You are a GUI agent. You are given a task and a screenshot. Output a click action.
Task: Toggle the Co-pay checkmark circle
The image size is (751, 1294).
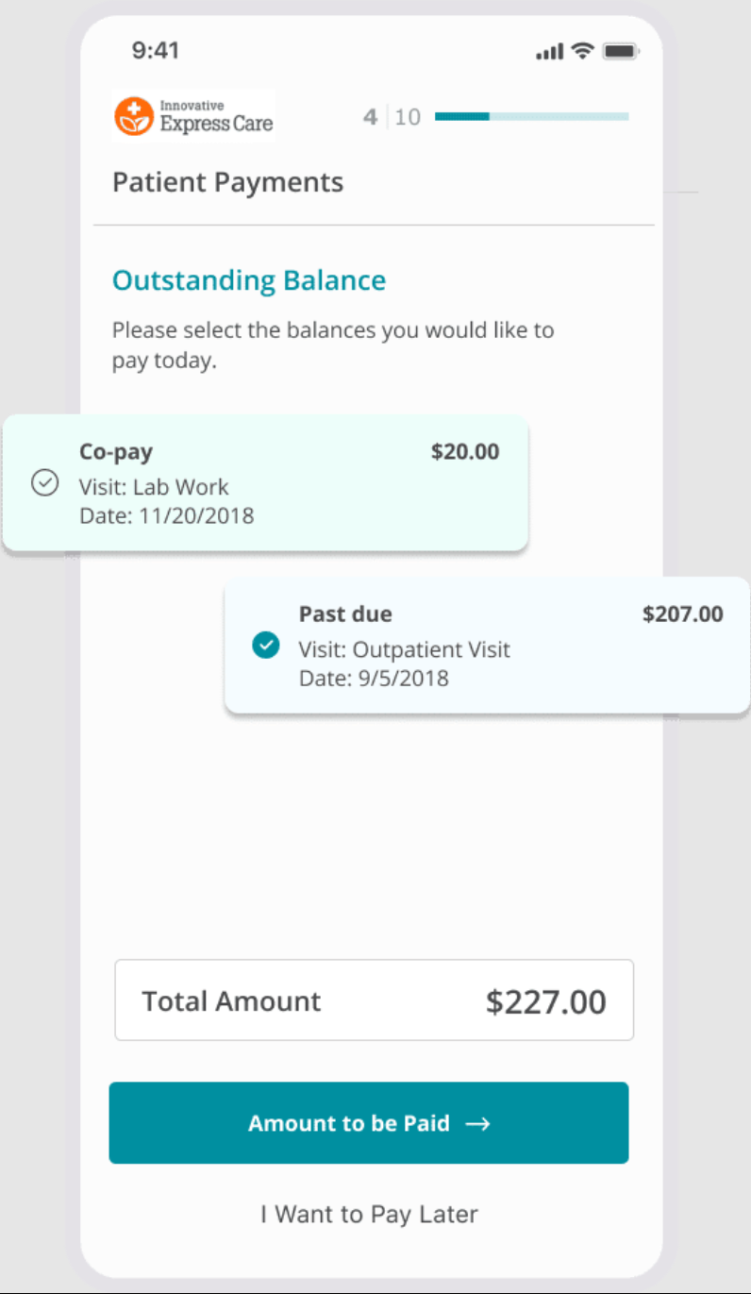point(44,483)
